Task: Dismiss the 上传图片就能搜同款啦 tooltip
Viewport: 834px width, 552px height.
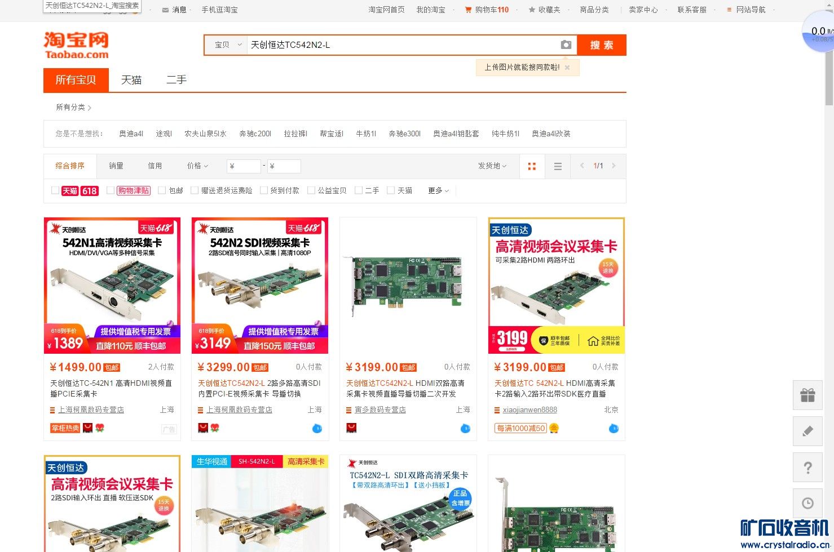Action: (x=567, y=68)
